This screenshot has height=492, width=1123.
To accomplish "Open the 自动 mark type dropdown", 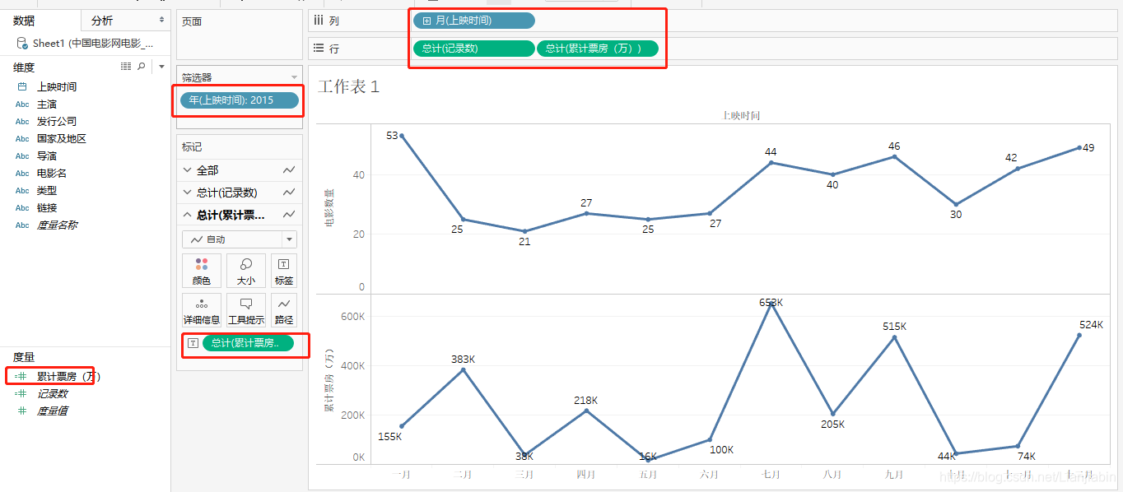I will point(240,239).
